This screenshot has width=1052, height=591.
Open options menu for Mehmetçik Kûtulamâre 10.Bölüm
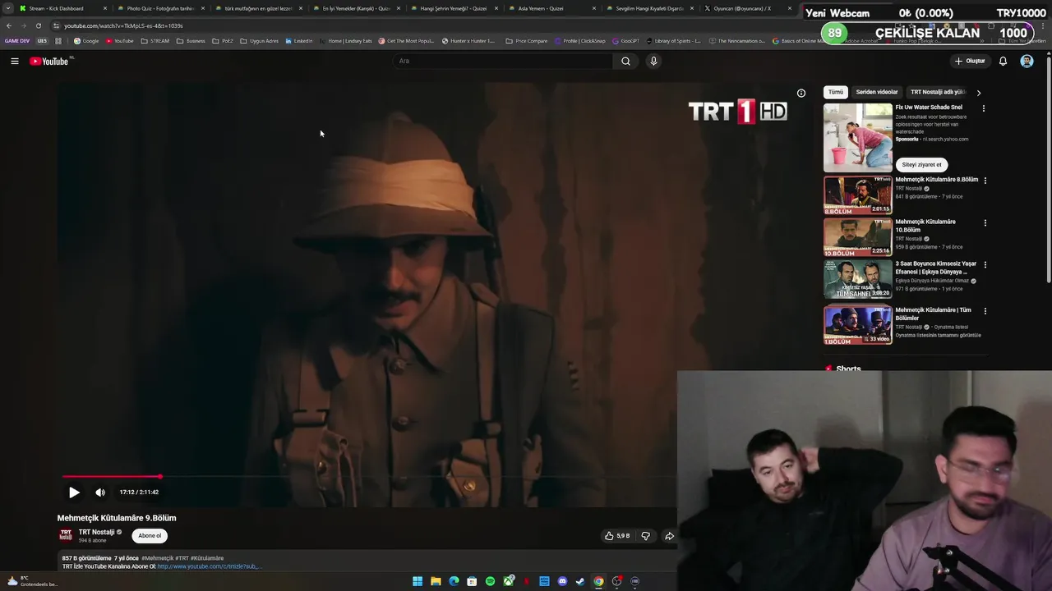coord(985,222)
